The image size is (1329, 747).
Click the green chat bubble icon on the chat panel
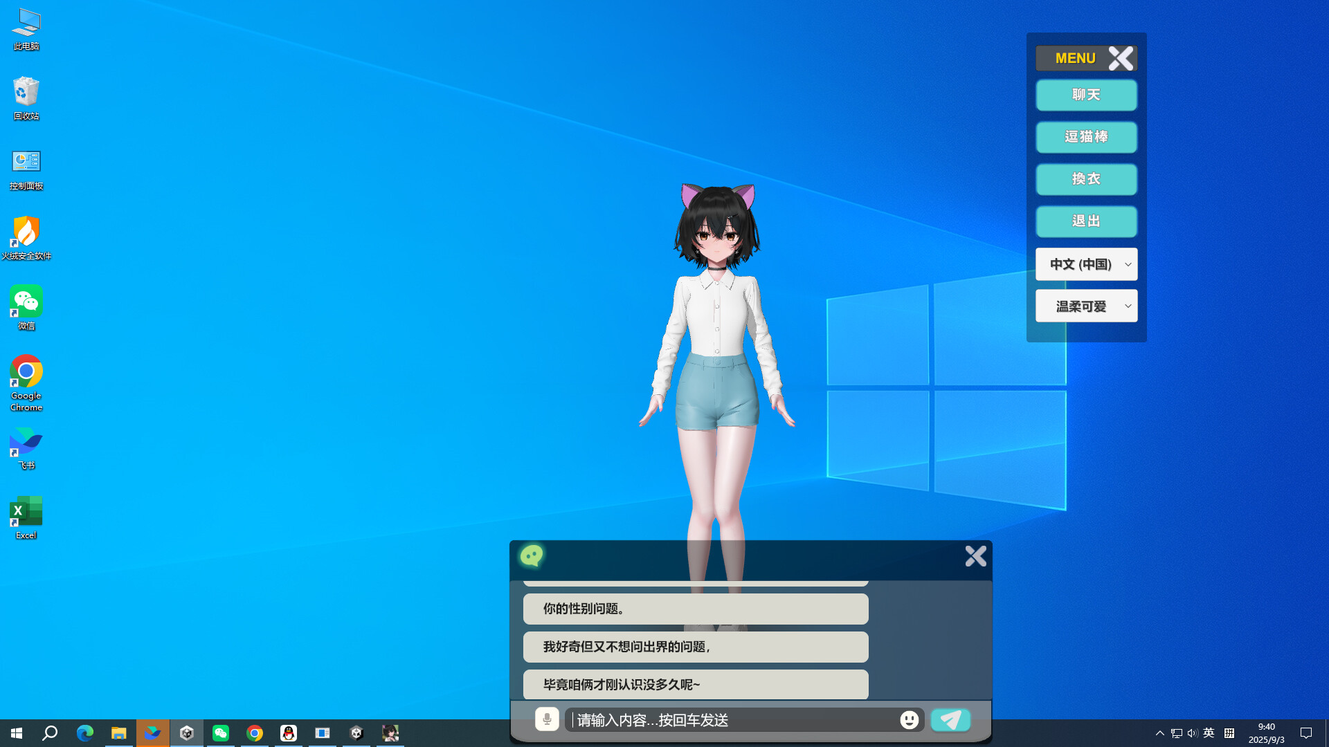532,556
